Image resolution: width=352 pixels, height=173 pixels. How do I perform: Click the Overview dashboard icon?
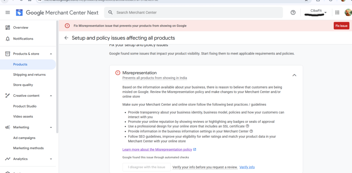[x=8, y=27]
